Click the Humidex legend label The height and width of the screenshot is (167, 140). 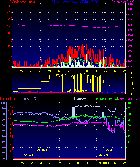click(80, 98)
